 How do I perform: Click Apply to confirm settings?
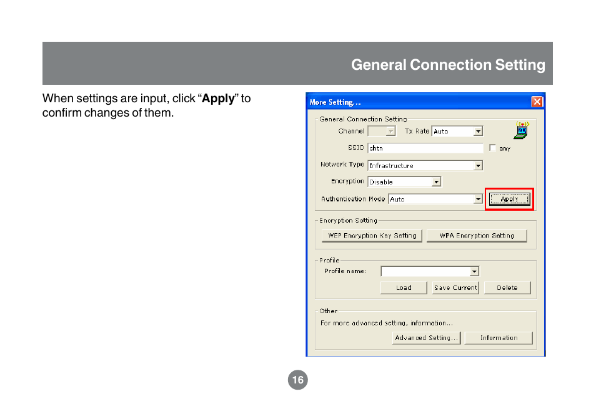pos(509,199)
